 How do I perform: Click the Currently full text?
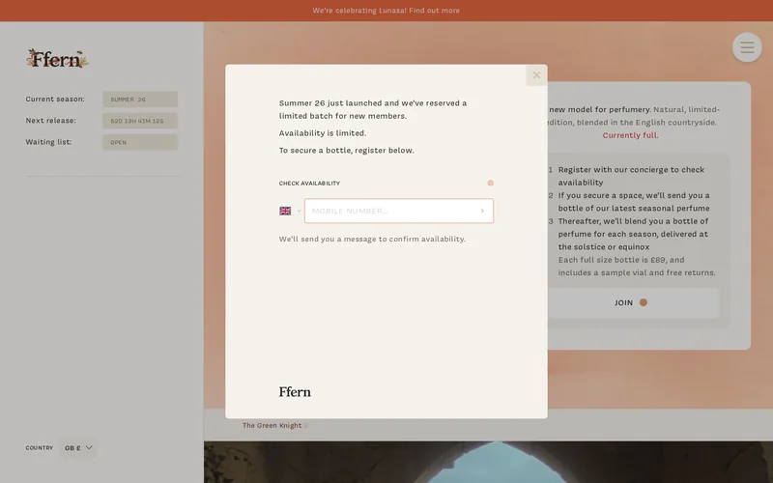(630, 135)
